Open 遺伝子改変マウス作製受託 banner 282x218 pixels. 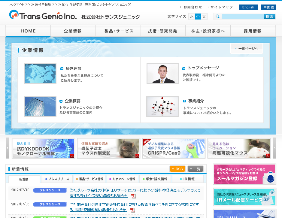tap(109, 148)
